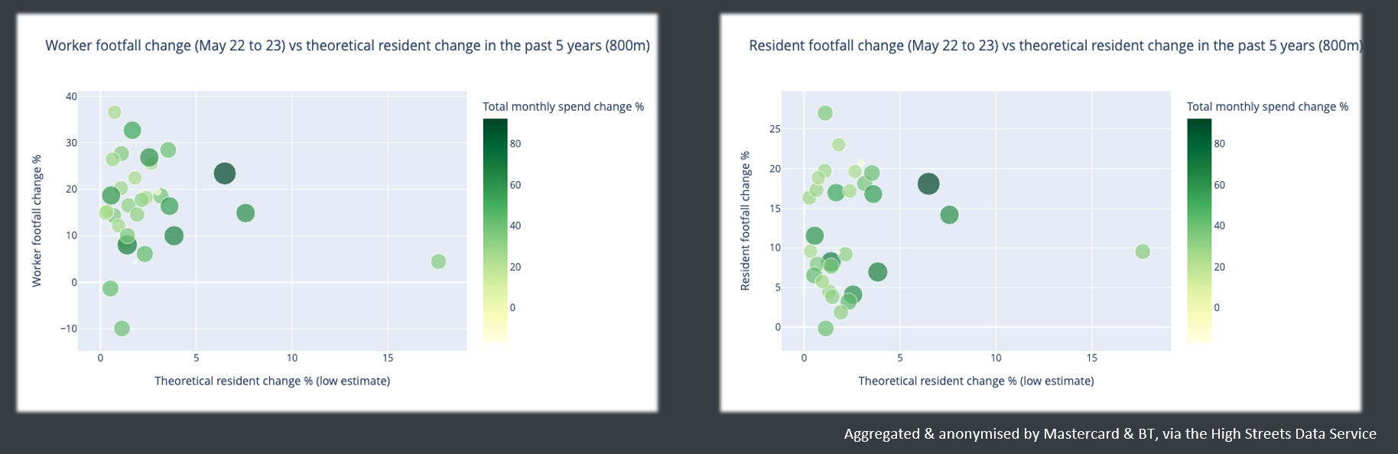Click the lowest bubble near -10 in worker chart
Image resolution: width=1398 pixels, height=454 pixels.
point(122,329)
